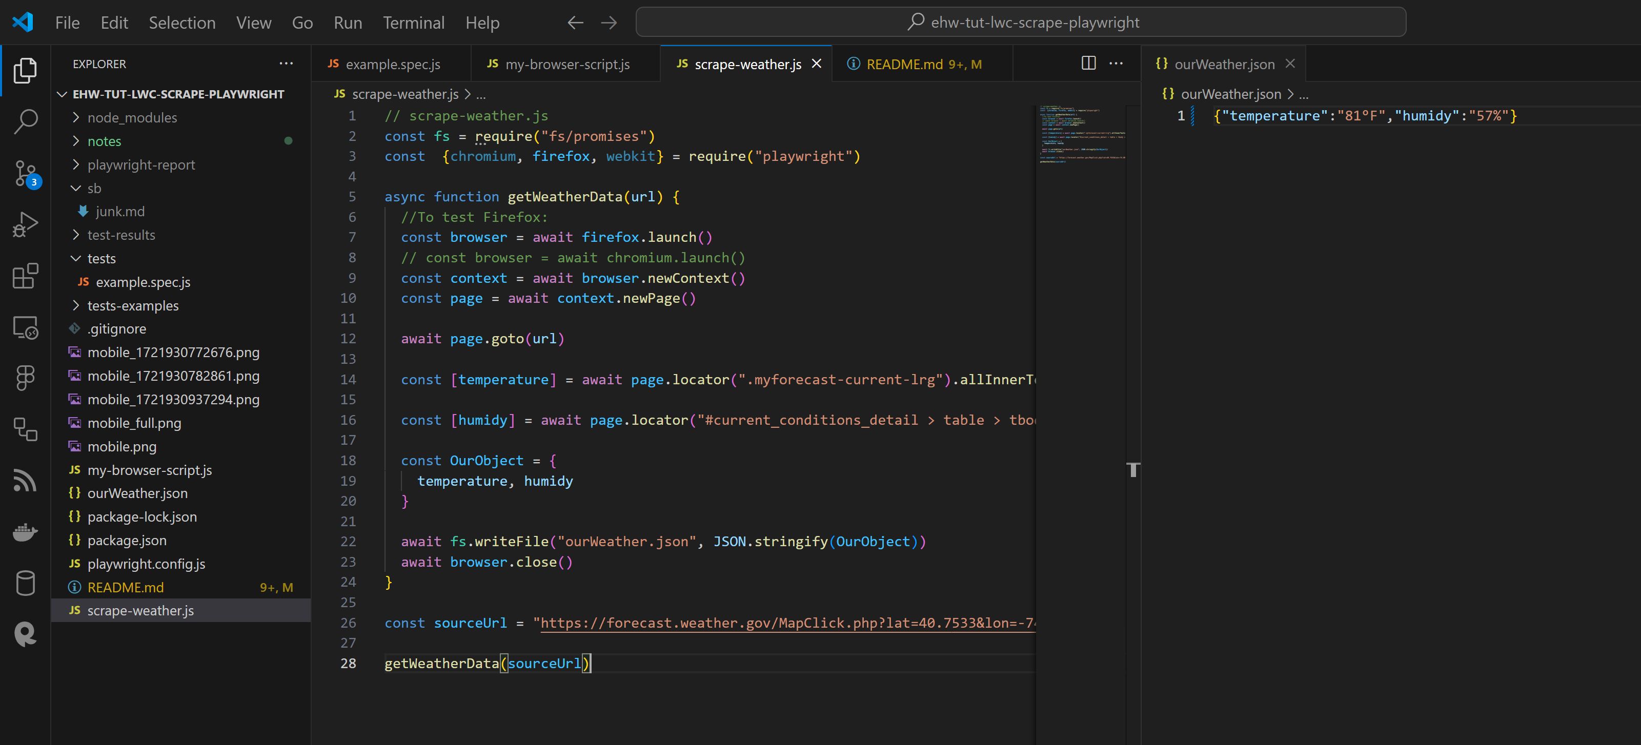1641x745 pixels.
Task: Go back using navigation arrow
Action: pos(575,23)
